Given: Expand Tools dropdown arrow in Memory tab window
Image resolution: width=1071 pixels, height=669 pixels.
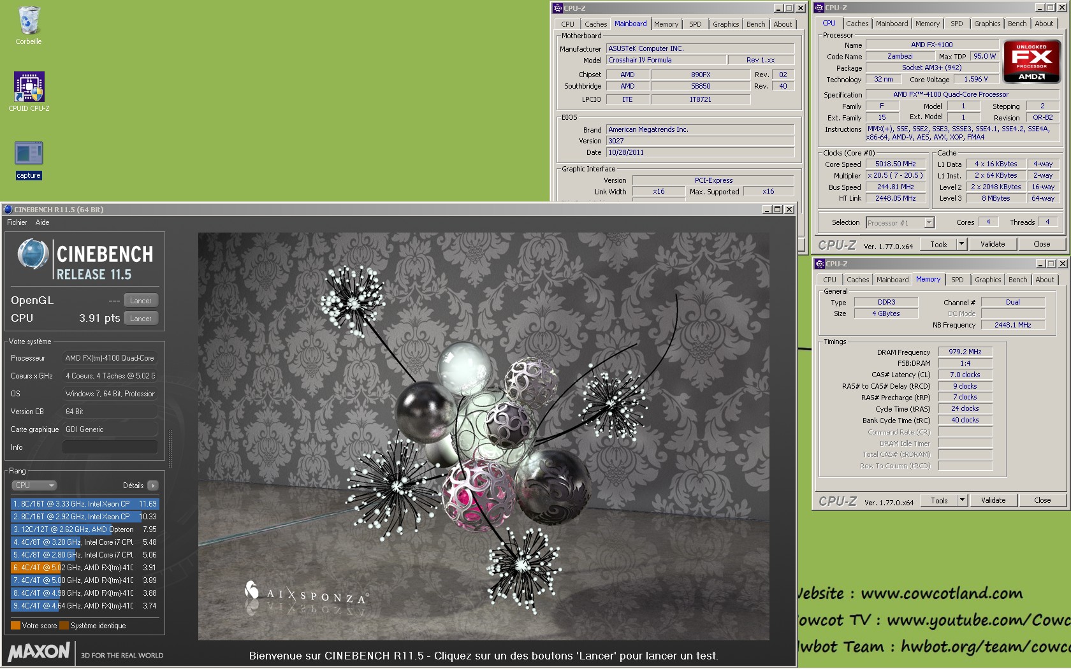Looking at the screenshot, I should (x=963, y=500).
